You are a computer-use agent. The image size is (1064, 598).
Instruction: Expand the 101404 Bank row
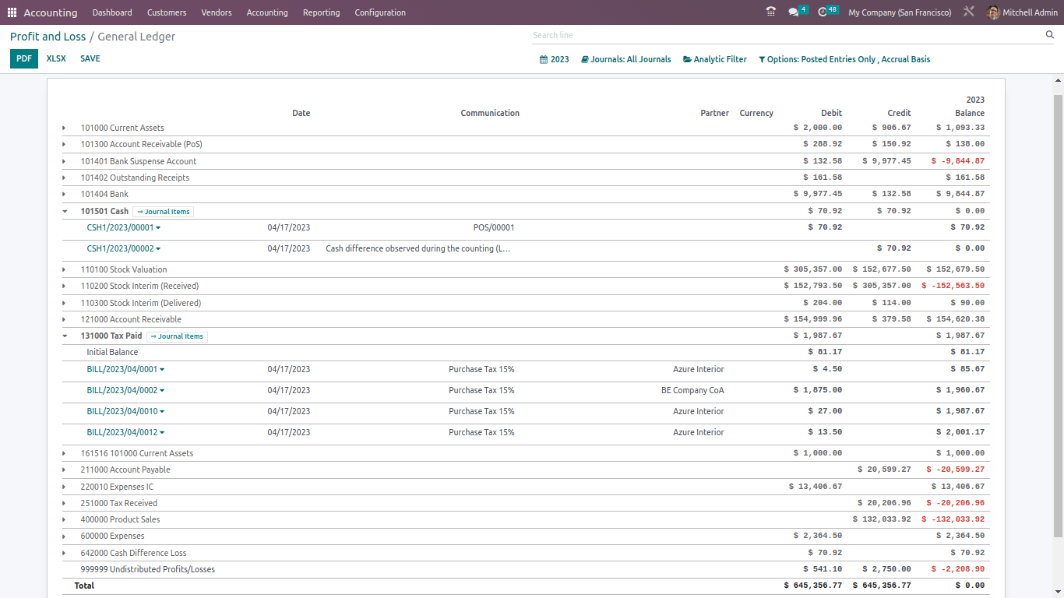pos(64,194)
